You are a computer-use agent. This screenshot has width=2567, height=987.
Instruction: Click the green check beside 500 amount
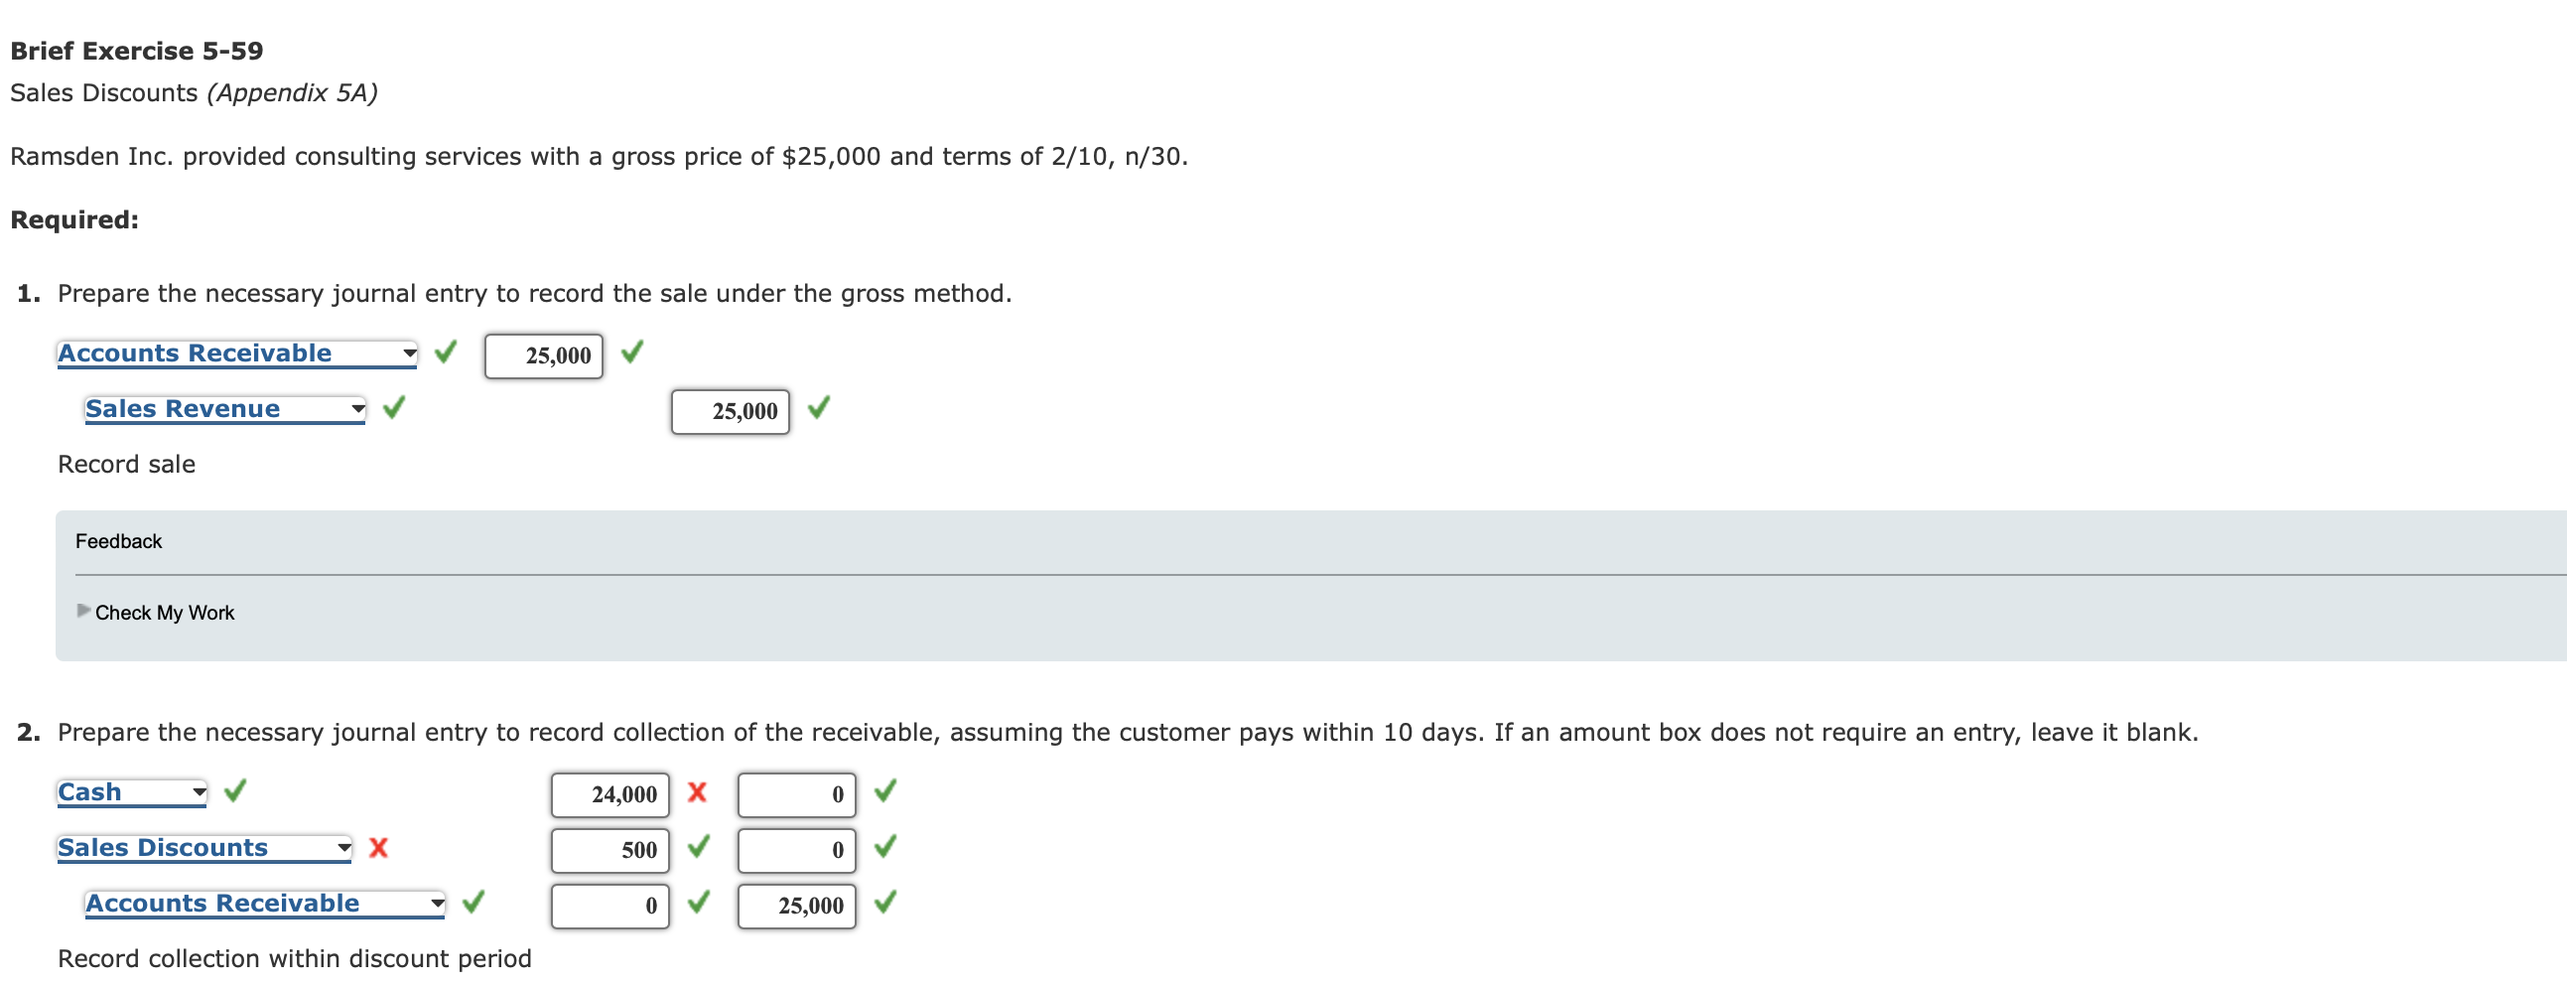pyautogui.click(x=700, y=849)
